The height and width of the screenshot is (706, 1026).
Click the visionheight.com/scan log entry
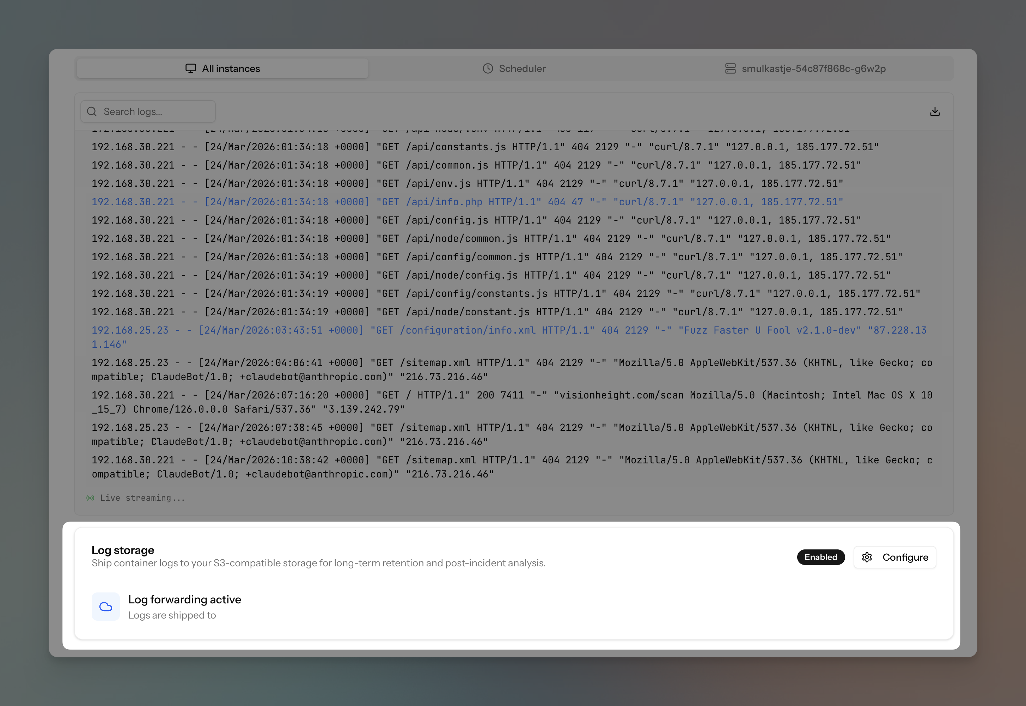(x=512, y=395)
